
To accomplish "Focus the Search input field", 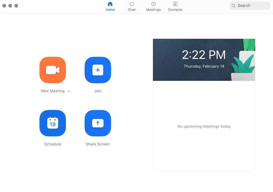I will [251, 6].
